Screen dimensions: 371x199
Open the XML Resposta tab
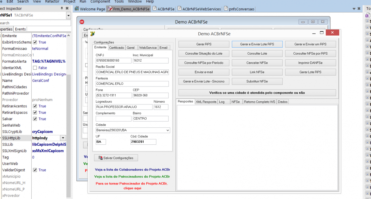pos(206,102)
